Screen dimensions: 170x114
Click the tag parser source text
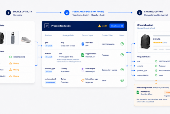(89, 82)
